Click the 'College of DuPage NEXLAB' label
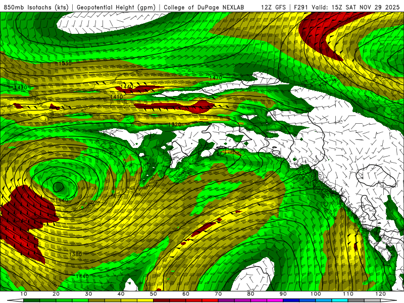This screenshot has width=404, height=303. pyautogui.click(x=204, y=7)
